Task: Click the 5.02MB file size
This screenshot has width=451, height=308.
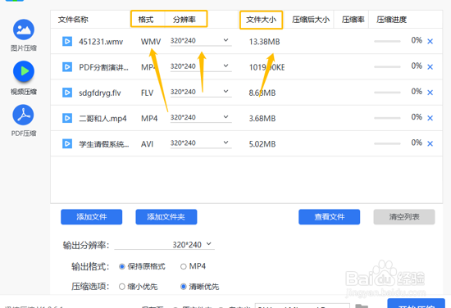Action: [x=262, y=144]
